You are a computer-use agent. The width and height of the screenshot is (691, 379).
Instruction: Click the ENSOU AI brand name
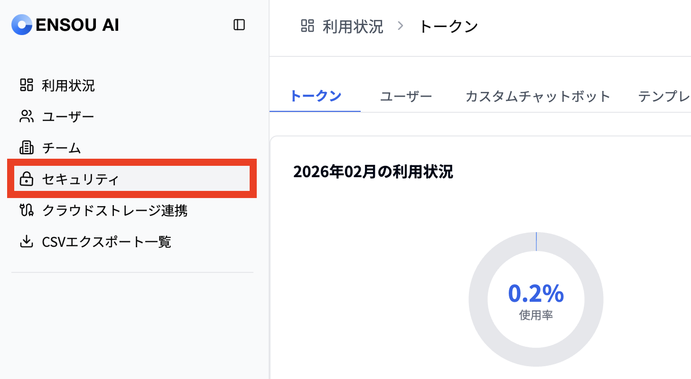coord(77,25)
